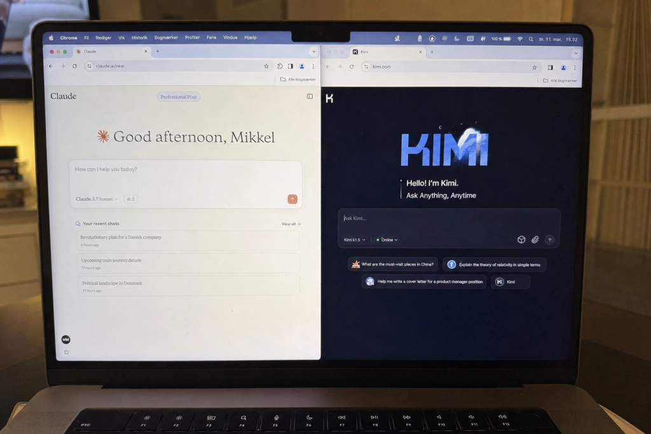Click the Professional Plan badge
The width and height of the screenshot is (651, 434).
(179, 97)
